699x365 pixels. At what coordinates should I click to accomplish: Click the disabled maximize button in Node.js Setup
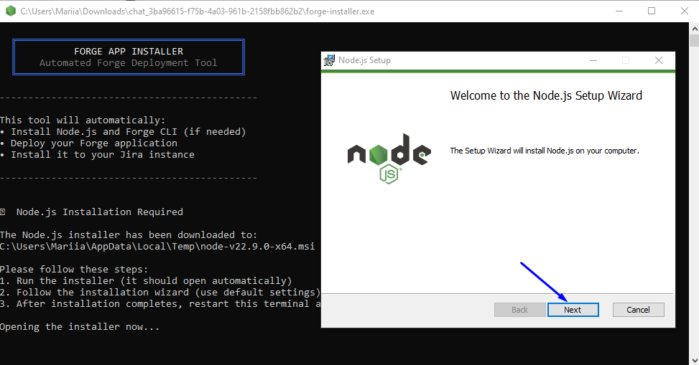625,60
